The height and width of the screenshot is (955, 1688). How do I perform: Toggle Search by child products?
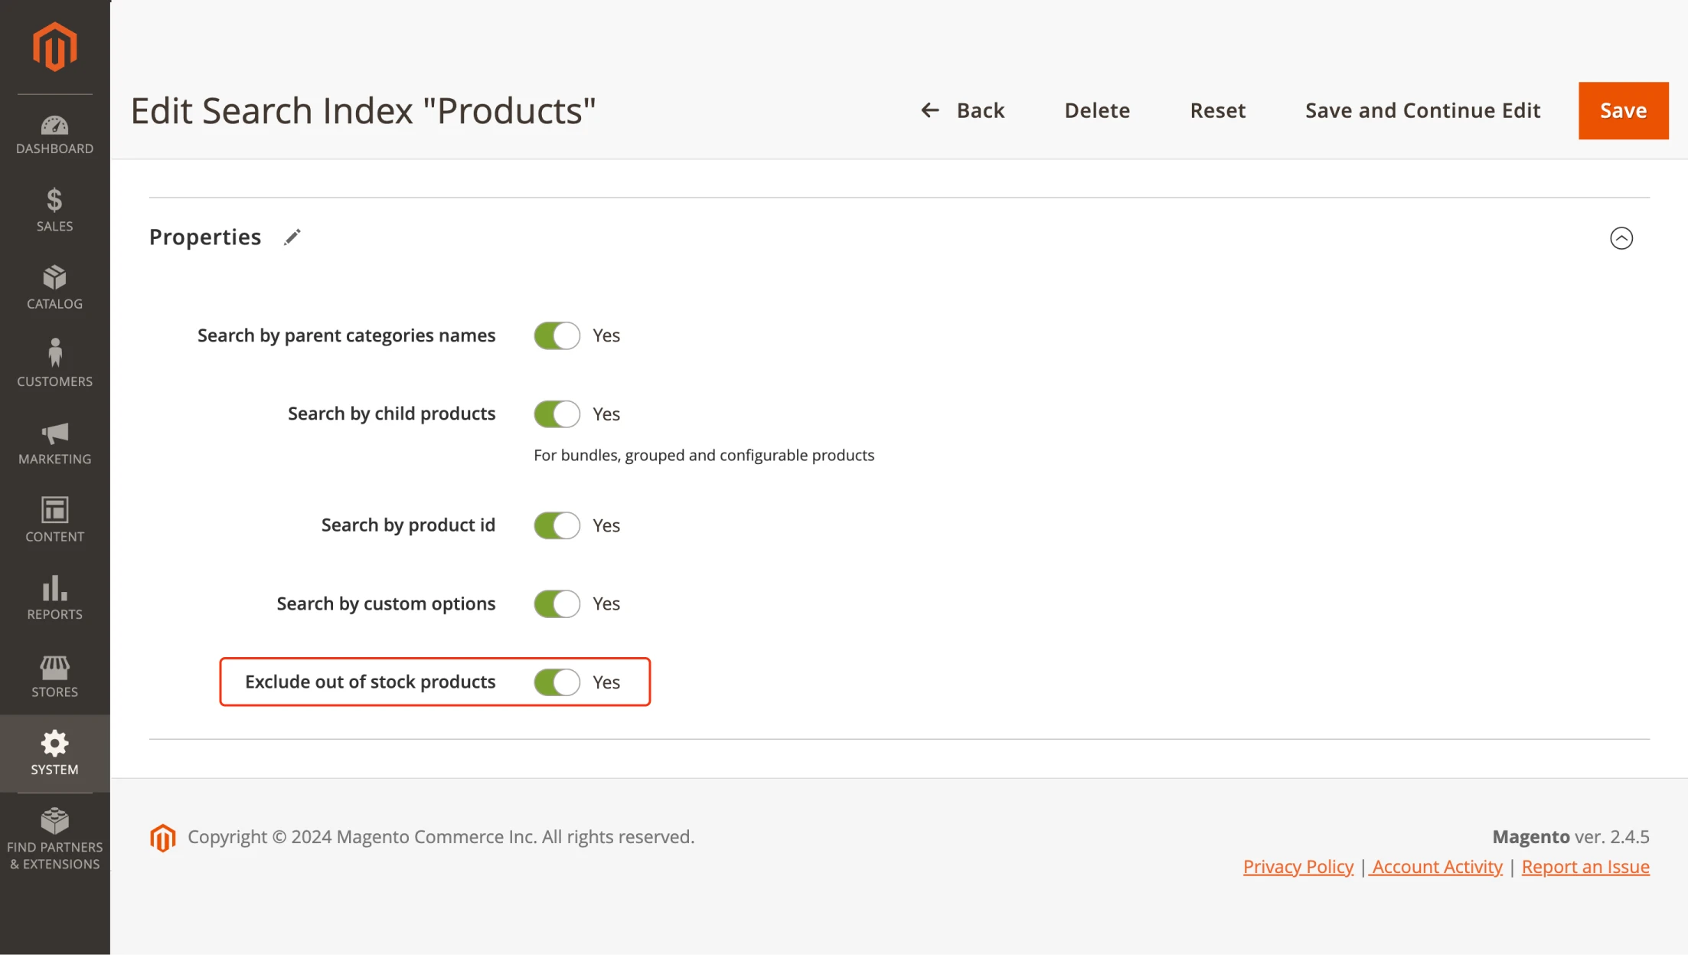point(557,412)
